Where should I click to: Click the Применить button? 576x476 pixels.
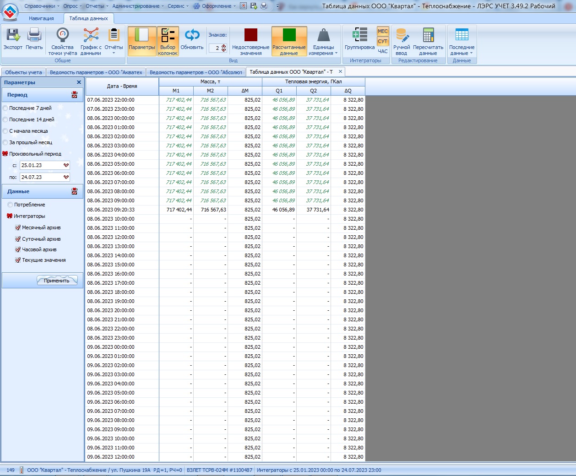[x=57, y=281]
